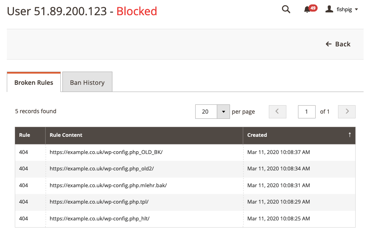Click the page number input field

(x=306, y=112)
